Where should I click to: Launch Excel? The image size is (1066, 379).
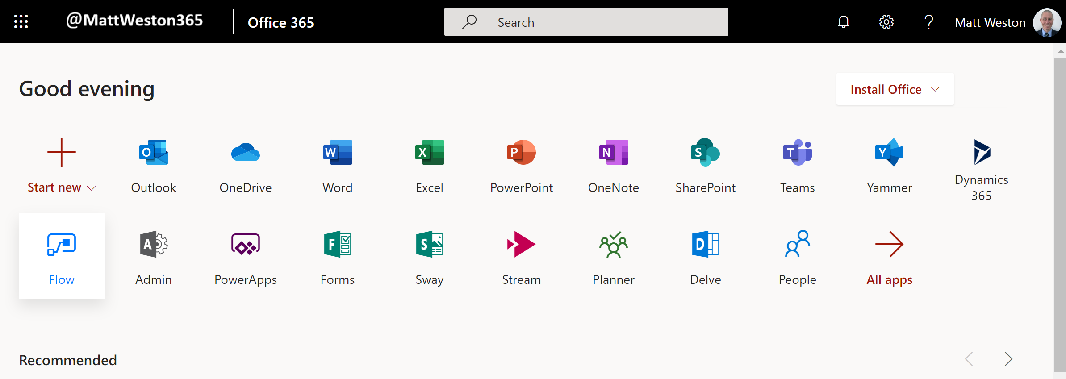pyautogui.click(x=430, y=166)
